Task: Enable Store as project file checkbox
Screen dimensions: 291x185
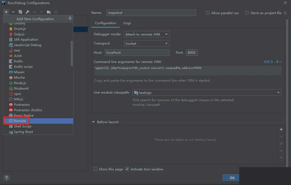Action: pyautogui.click(x=247, y=13)
